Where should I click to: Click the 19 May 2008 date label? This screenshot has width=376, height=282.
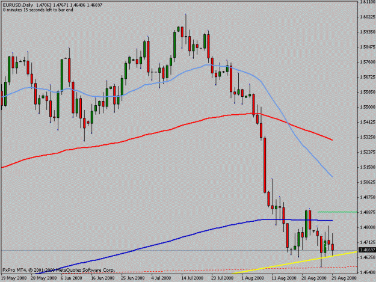[x=14, y=278]
